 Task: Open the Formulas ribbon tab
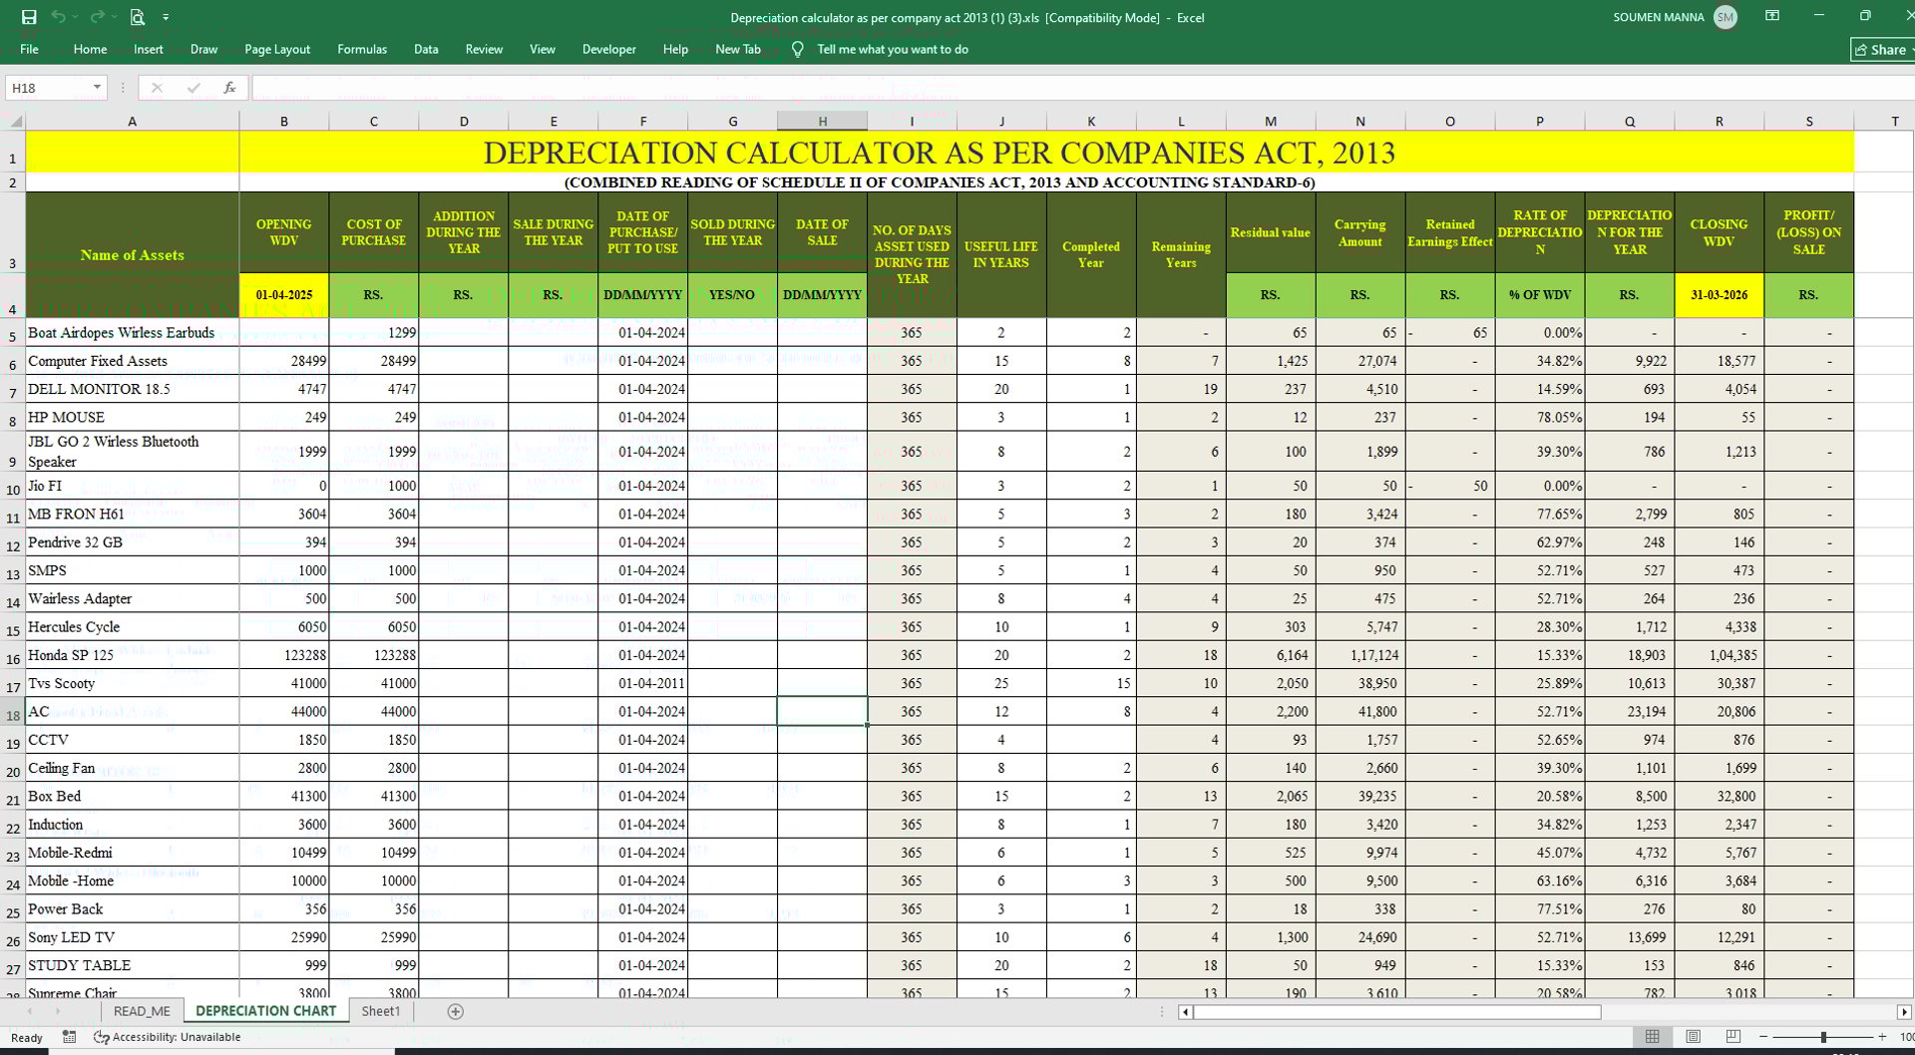tap(361, 49)
